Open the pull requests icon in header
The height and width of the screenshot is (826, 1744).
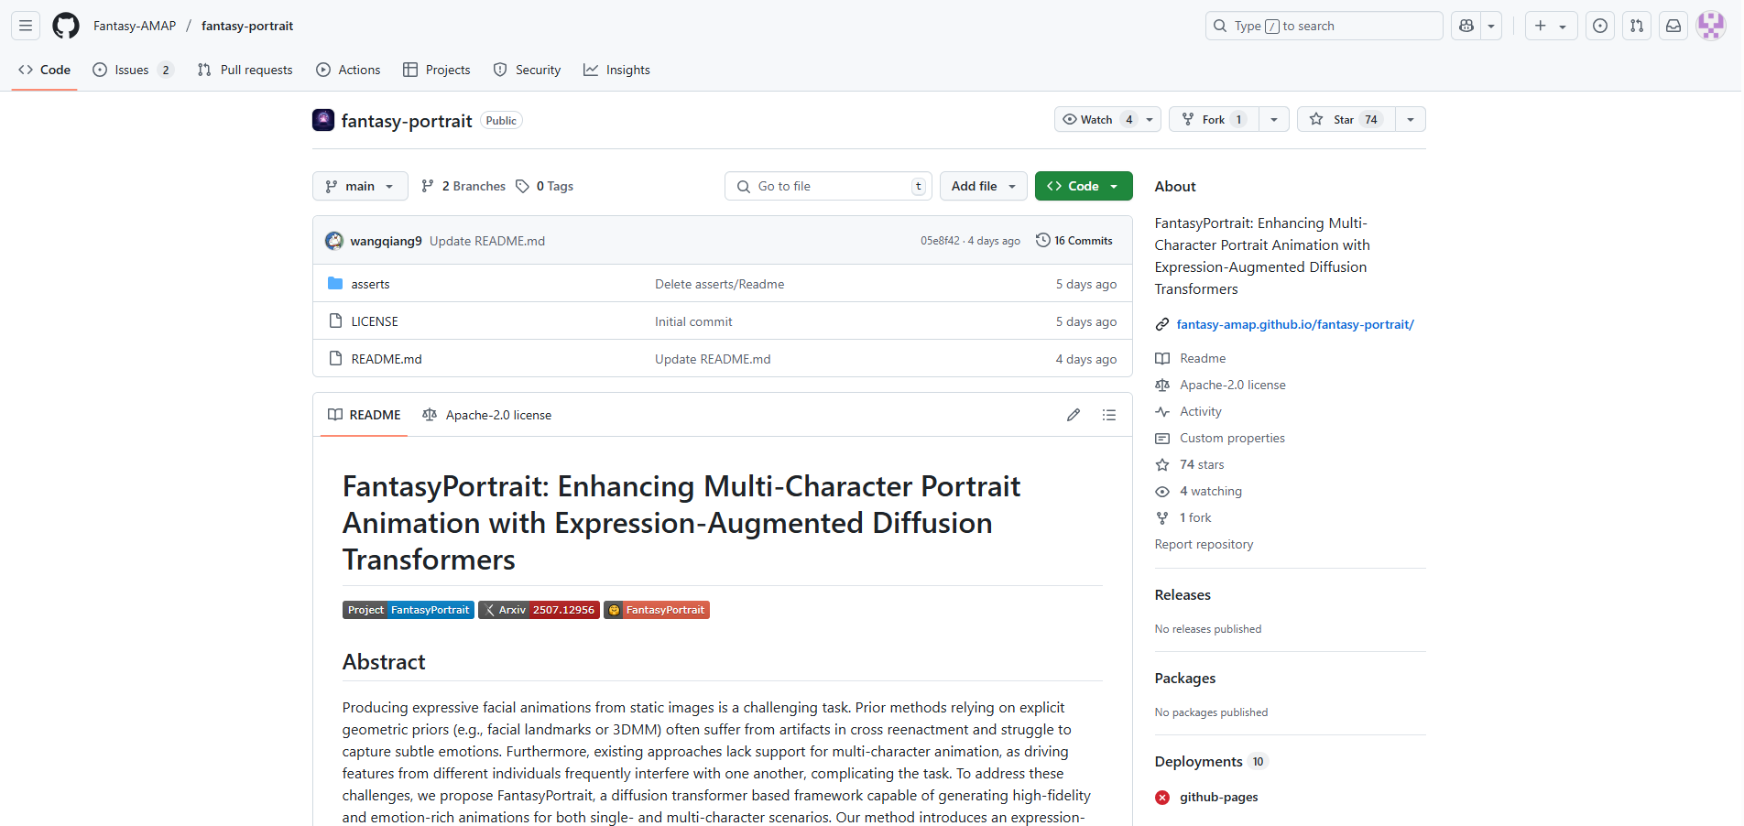(1637, 26)
